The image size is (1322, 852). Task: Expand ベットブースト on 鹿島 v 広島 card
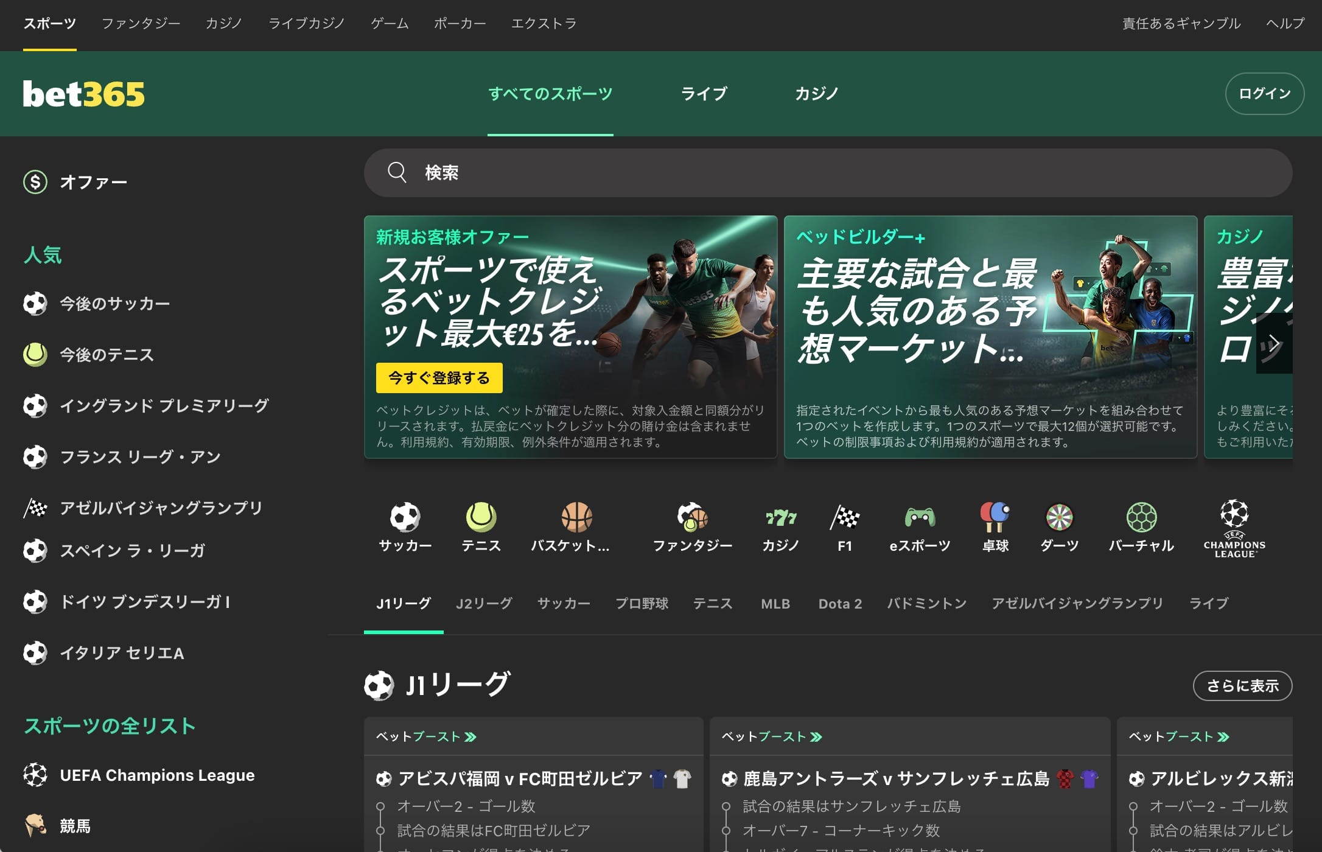tap(772, 737)
